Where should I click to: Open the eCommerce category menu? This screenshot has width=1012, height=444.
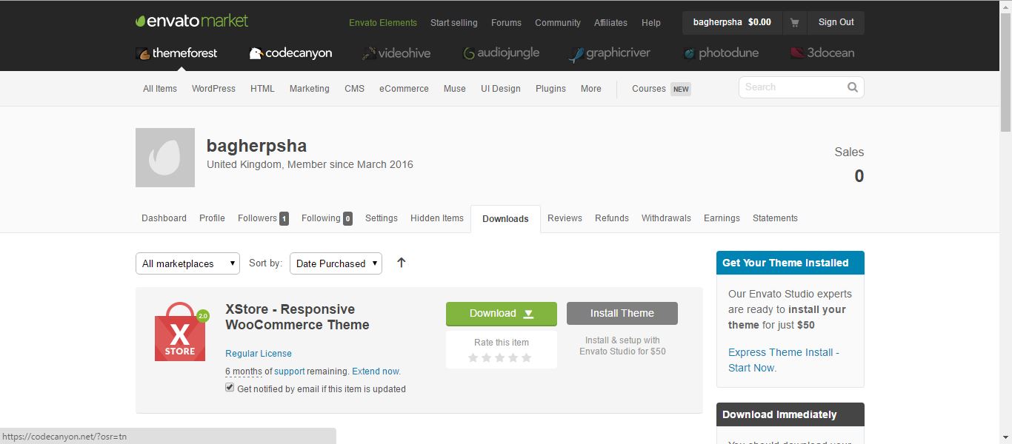tap(404, 89)
